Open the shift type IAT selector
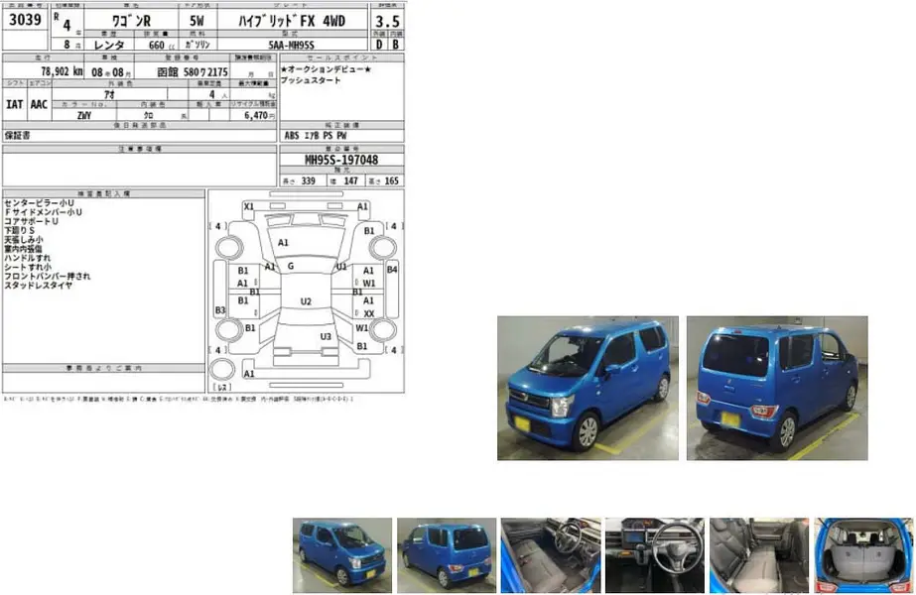 [15, 104]
